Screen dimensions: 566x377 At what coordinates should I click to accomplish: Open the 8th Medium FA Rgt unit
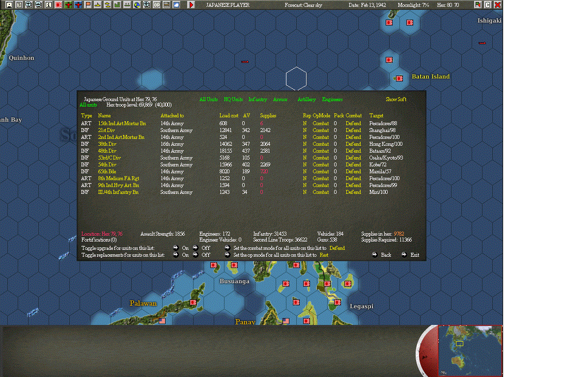(x=118, y=178)
